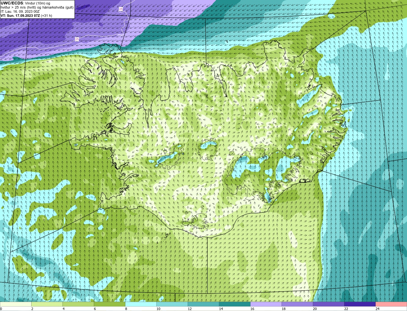Click the 10–12 m/s turquoise legend swatch
Screen dimensions: 407x311
click(173, 304)
